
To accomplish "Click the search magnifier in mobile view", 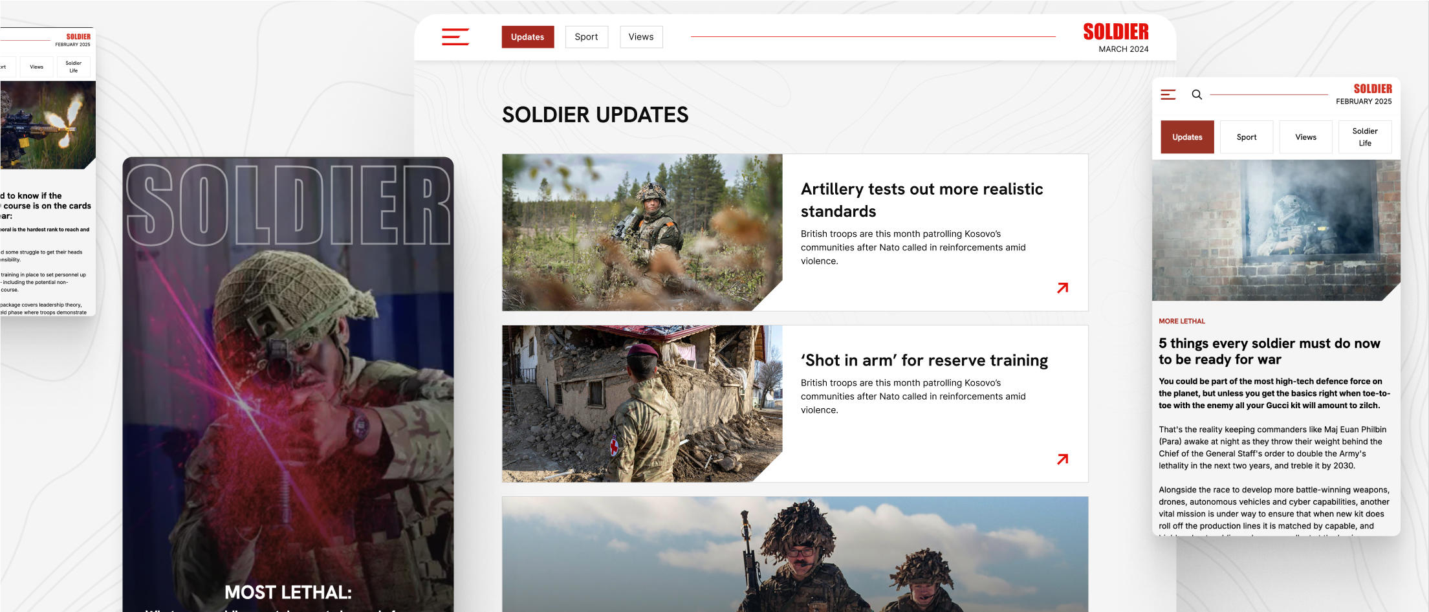I will pyautogui.click(x=1197, y=94).
